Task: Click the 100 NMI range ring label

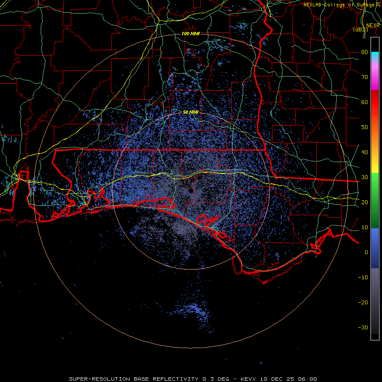Action: click(191, 34)
